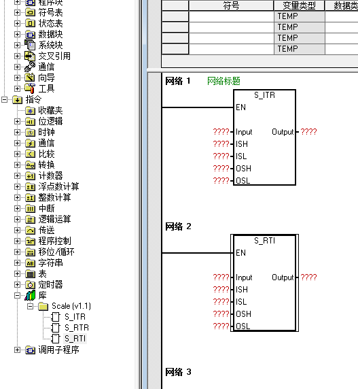
Task: Expand the 位逻辑 bit logic folder
Action: click(17, 121)
